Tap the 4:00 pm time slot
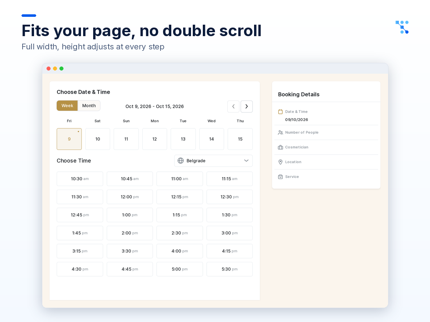430x322 pixels. (x=180, y=251)
